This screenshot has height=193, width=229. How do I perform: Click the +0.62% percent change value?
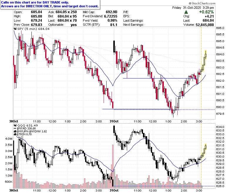point(206,12)
